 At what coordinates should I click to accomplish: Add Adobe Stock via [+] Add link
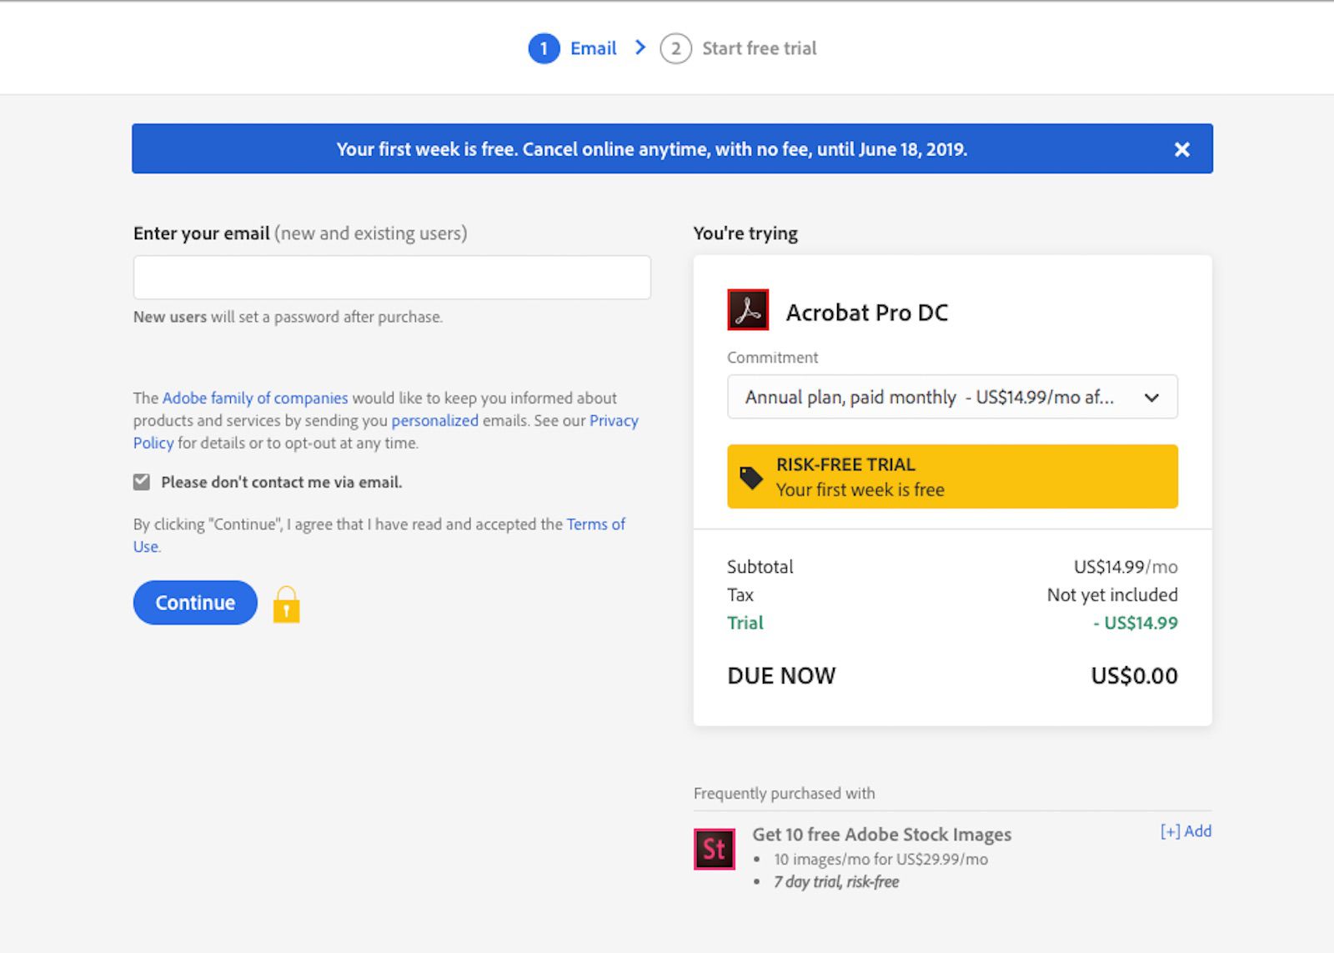coord(1186,831)
